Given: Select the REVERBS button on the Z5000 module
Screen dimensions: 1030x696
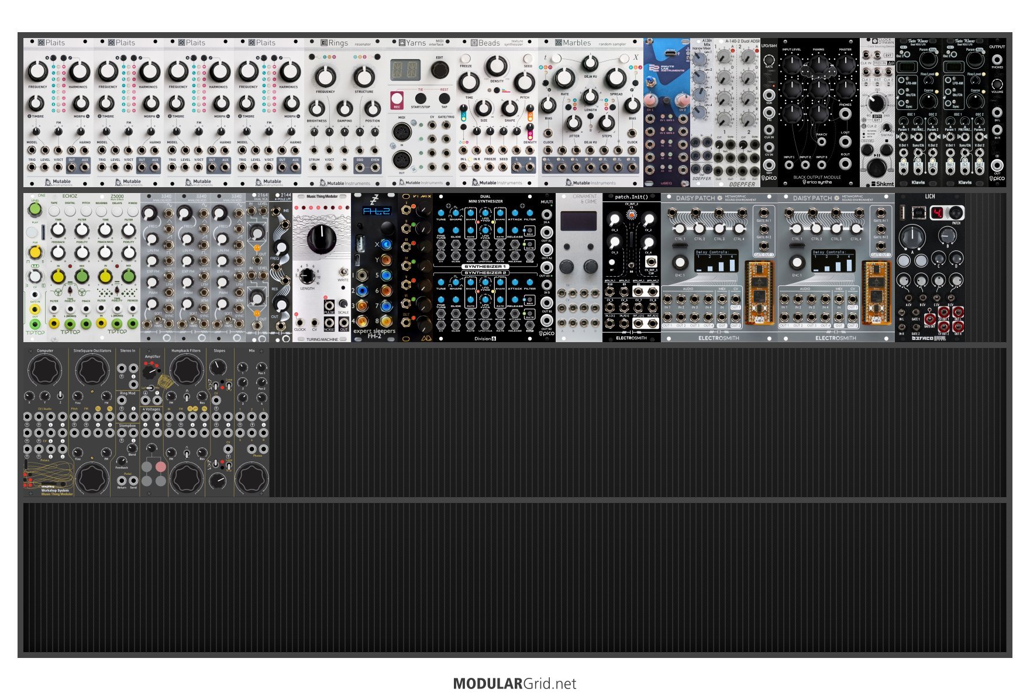Looking at the screenshot, I should click(101, 211).
